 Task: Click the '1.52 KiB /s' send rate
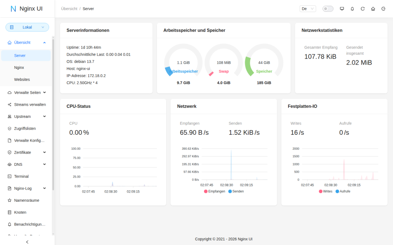pyautogui.click(x=244, y=132)
